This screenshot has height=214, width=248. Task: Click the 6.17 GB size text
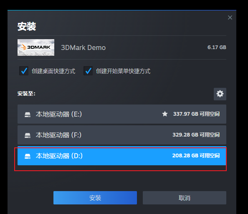(217, 47)
